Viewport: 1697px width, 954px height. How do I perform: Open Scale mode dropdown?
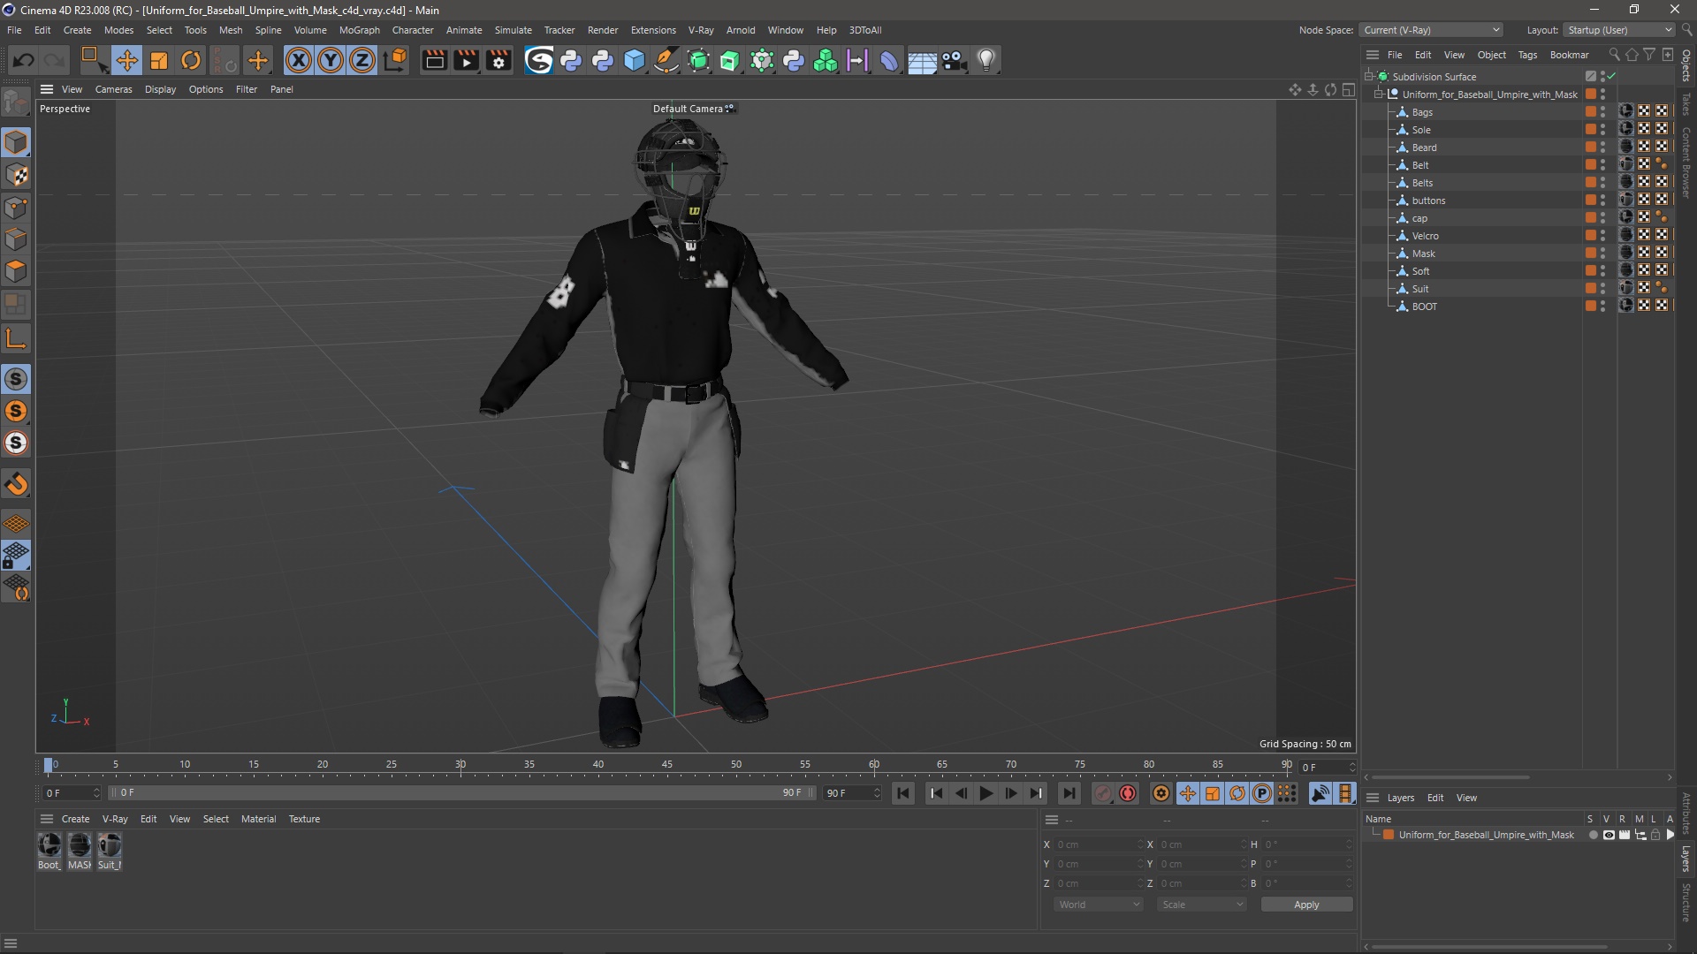tap(1202, 905)
